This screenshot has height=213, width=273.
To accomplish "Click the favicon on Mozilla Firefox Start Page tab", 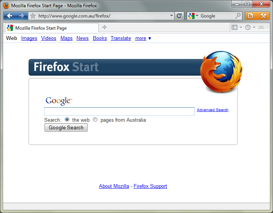I will click(10, 28).
